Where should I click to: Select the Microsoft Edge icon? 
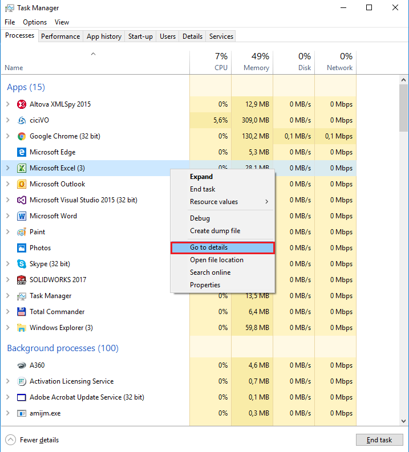click(22, 152)
